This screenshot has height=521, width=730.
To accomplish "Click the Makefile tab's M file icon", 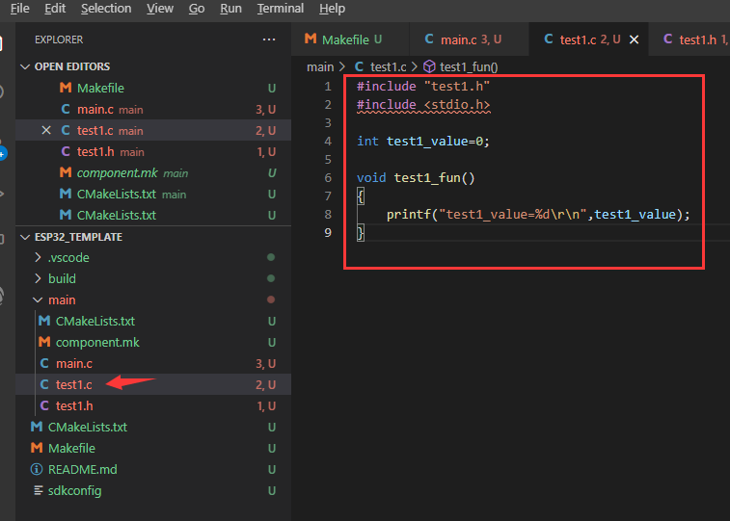I will point(311,39).
